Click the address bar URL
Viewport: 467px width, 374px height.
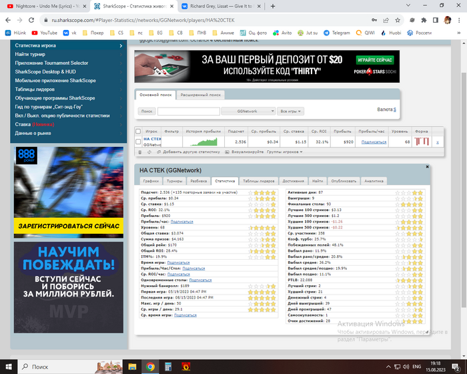(x=143, y=20)
